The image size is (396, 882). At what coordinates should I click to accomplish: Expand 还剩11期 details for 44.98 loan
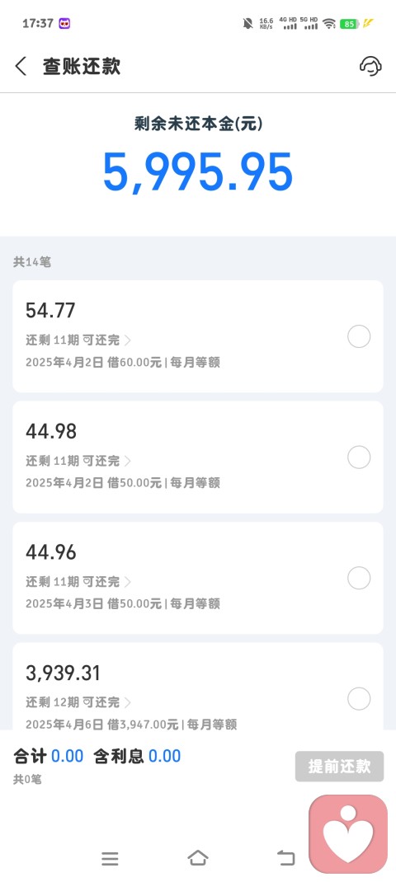click(78, 462)
